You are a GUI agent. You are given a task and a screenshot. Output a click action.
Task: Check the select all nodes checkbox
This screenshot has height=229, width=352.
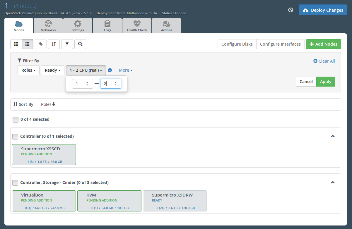[x=16, y=119]
